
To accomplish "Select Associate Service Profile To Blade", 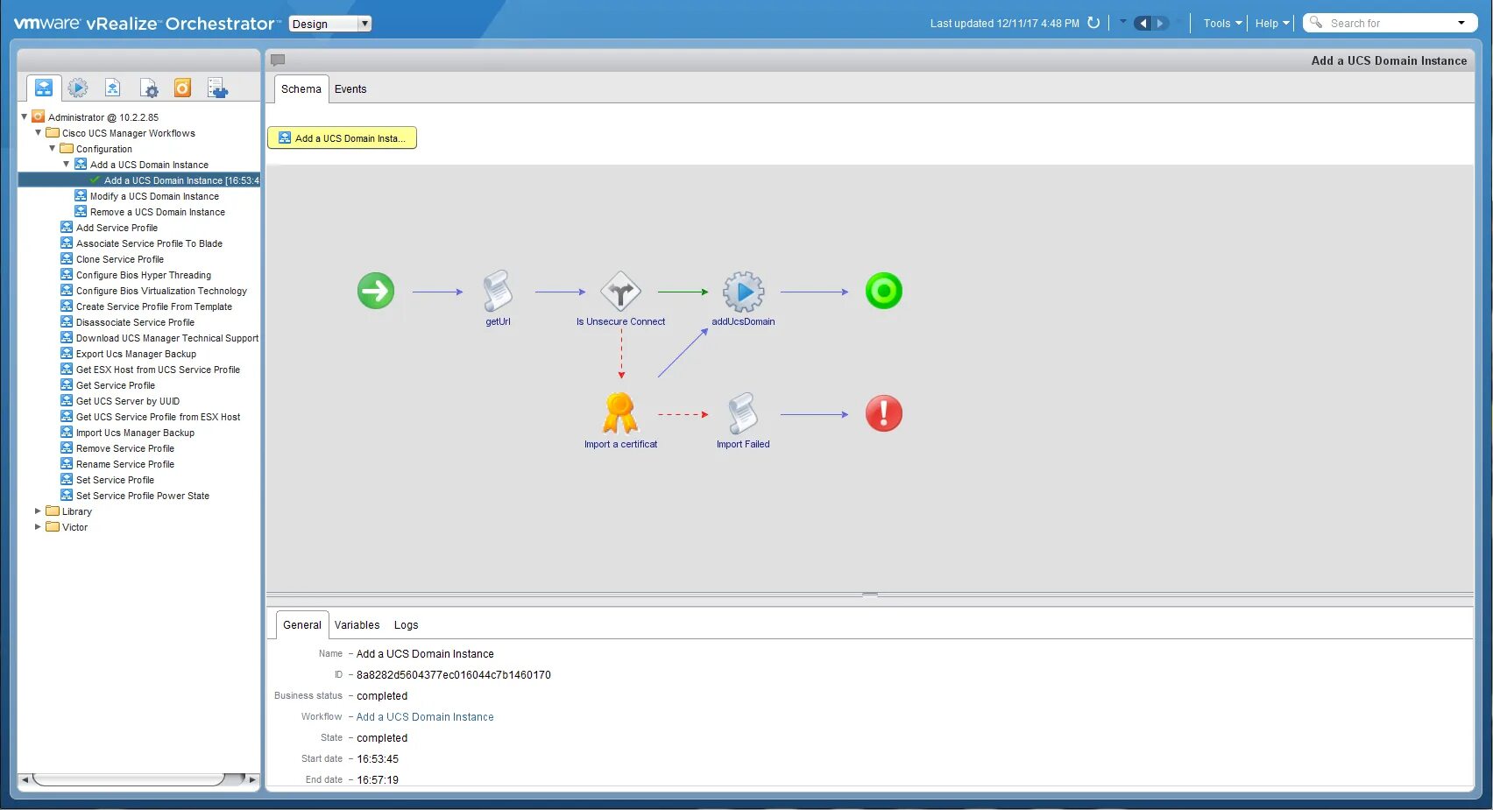I will (x=149, y=243).
